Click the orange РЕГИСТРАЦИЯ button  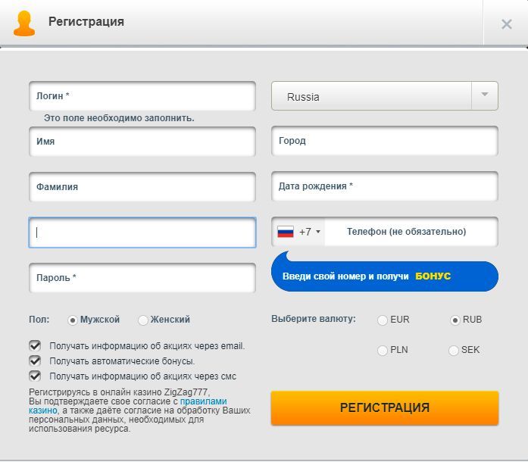385,407
